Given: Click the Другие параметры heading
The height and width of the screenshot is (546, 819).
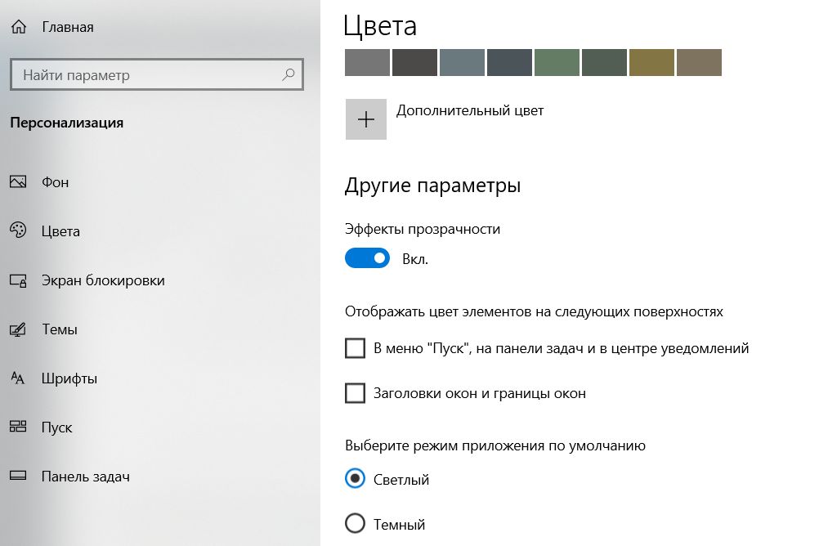Looking at the screenshot, I should (432, 186).
